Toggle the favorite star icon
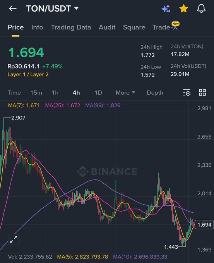 [183, 9]
